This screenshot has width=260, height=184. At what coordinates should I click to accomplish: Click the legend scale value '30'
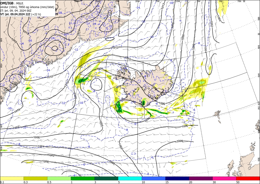pyautogui.click(x=214, y=182)
